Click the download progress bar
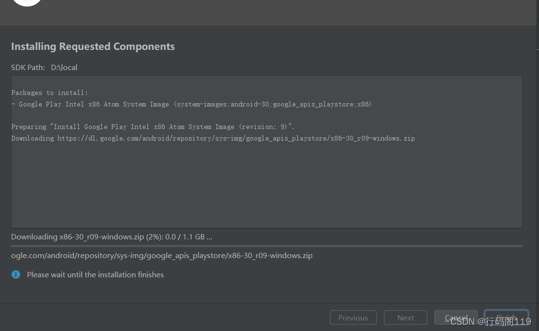The image size is (539, 331). click(267, 246)
